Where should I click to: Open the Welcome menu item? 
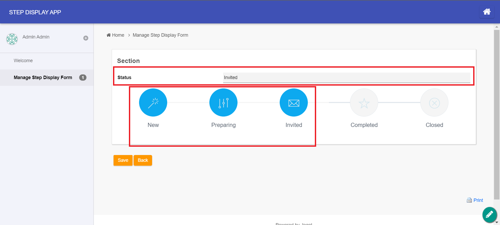pyautogui.click(x=47, y=61)
